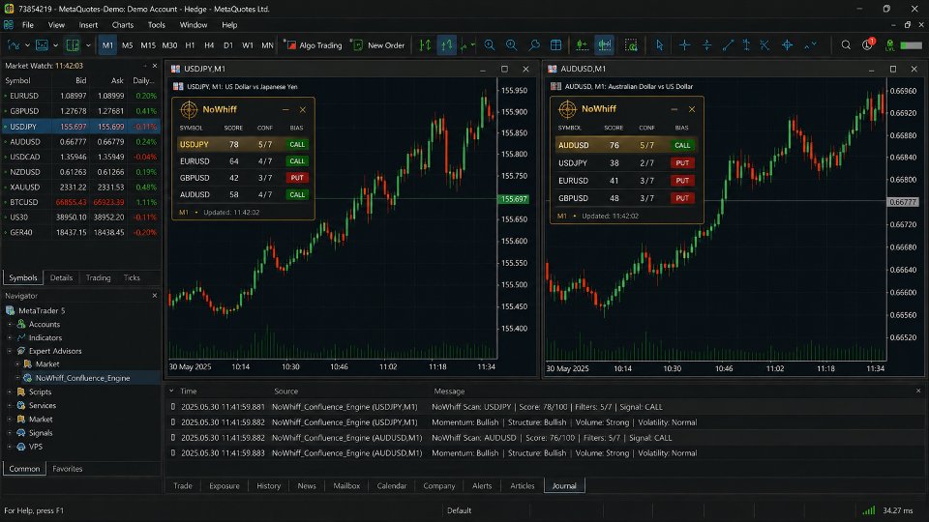Viewport: 929px width, 522px height.
Task: Click connection signal bars in status bar
Action: [869, 510]
